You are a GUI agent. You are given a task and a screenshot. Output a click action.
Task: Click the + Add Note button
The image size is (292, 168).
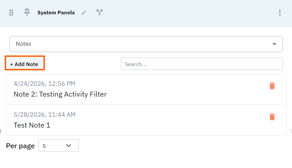pyautogui.click(x=25, y=63)
